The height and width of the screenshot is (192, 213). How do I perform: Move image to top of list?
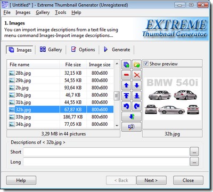click(x=126, y=96)
